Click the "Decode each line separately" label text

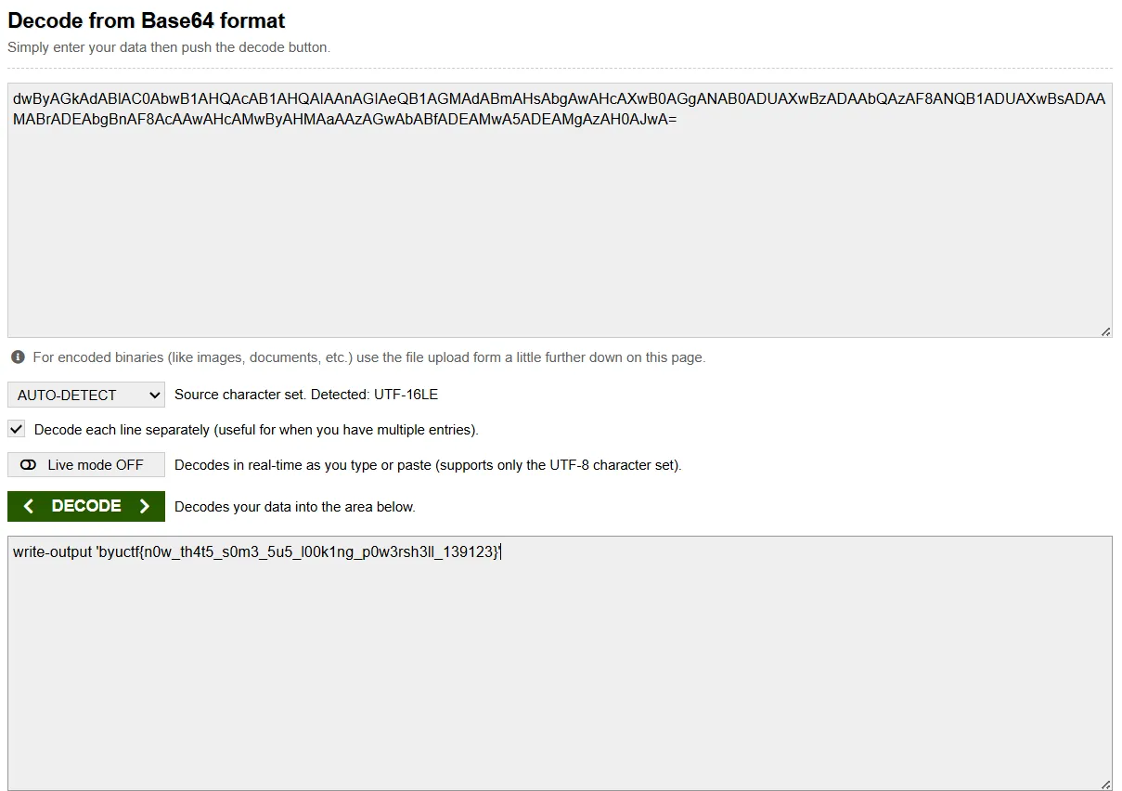coord(256,430)
